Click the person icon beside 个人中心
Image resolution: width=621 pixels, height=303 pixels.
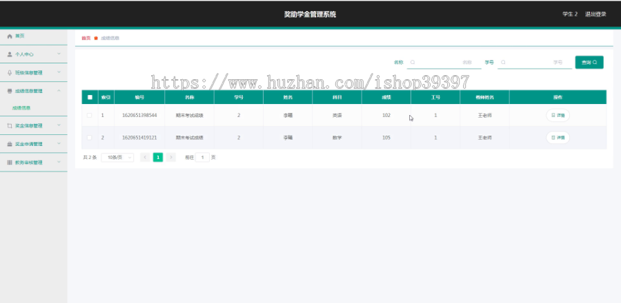point(10,54)
